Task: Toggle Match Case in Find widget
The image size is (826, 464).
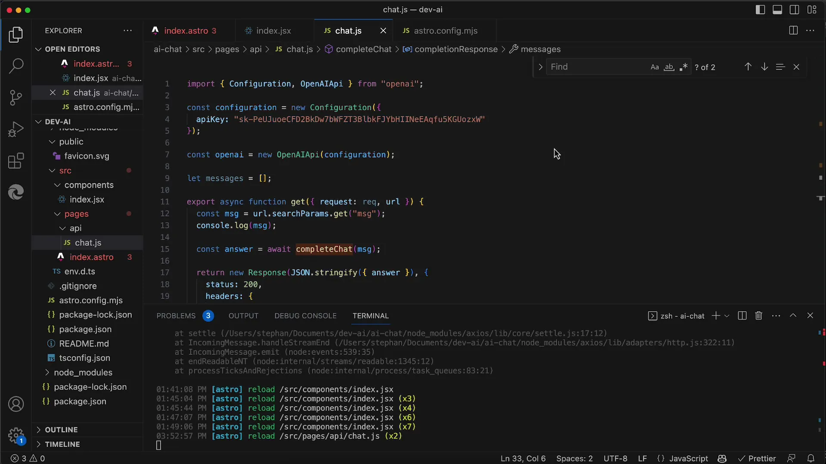Action: click(x=655, y=67)
